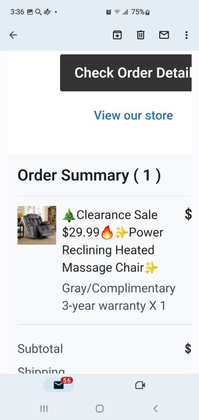The image size is (199, 420).
Task: Tap the Order Summary heading
Action: (89, 175)
